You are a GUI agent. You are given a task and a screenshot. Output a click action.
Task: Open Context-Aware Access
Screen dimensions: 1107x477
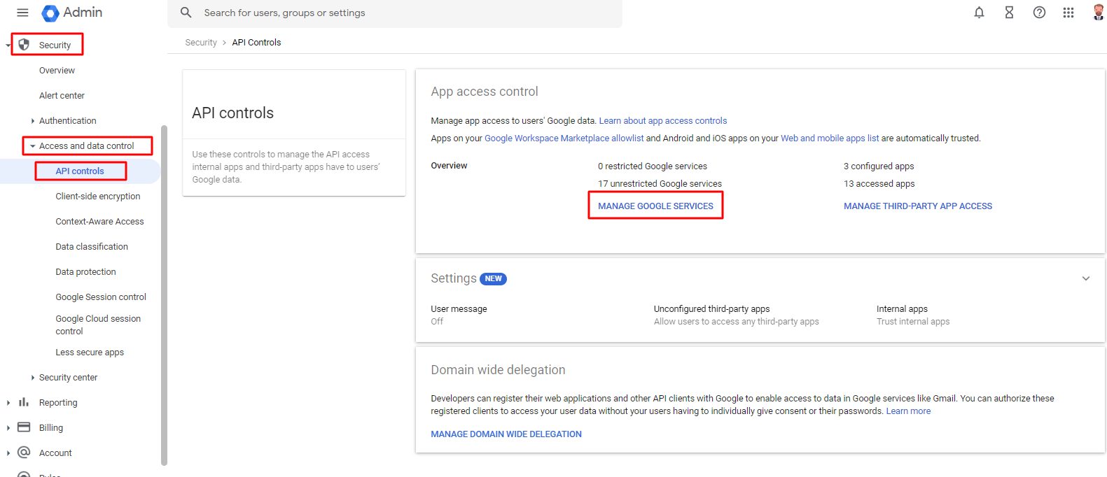point(99,222)
